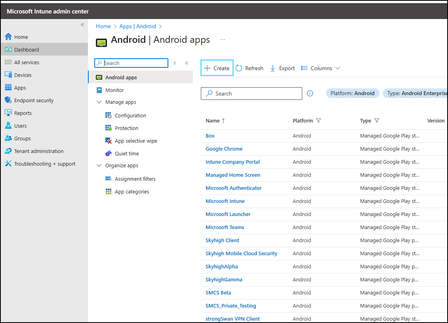Open the Managed Home Screen app
The height and width of the screenshot is (323, 448).
(x=233, y=175)
